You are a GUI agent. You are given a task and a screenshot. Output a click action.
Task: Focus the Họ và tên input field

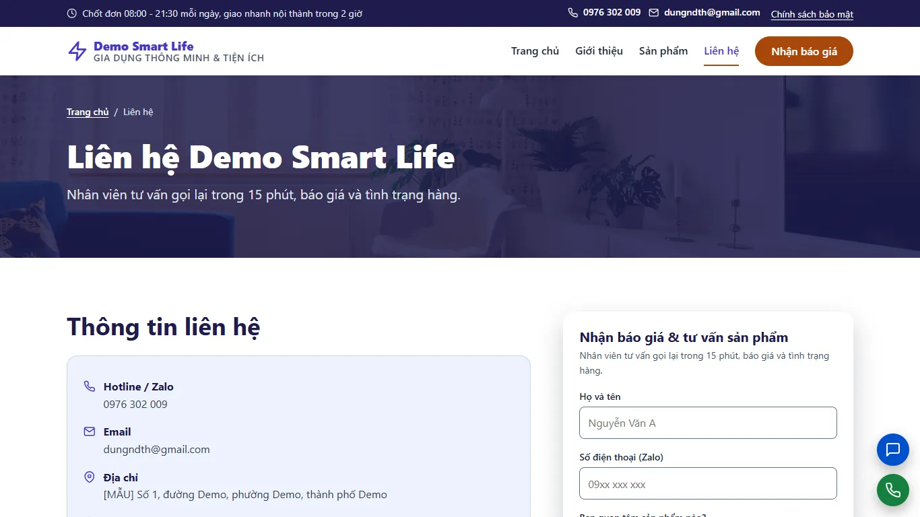708,423
